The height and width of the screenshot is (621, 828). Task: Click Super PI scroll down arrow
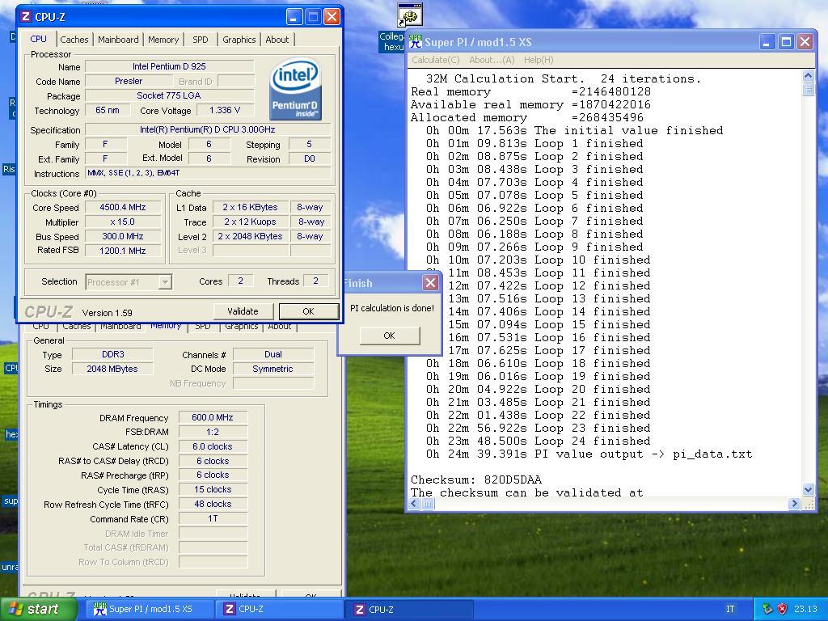point(808,489)
